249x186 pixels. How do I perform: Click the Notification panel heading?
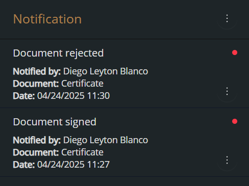pyautogui.click(x=47, y=19)
